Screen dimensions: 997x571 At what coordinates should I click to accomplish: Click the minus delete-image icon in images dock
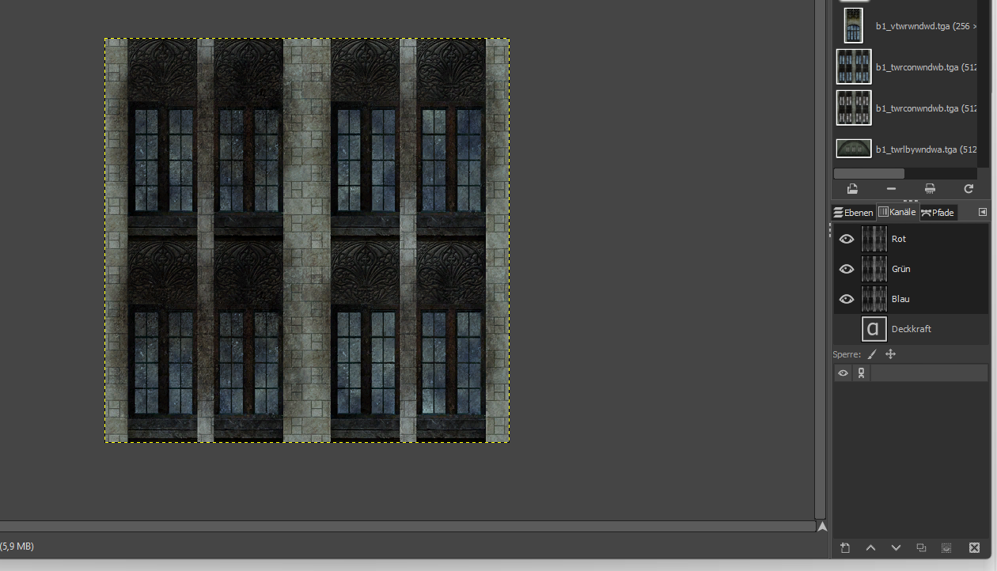(891, 189)
